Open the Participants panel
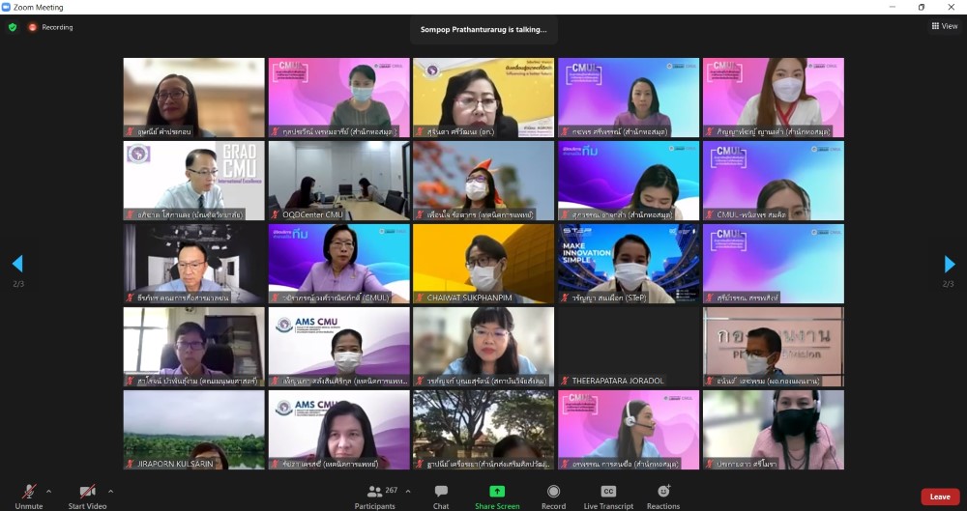967x511 pixels. coord(374,493)
